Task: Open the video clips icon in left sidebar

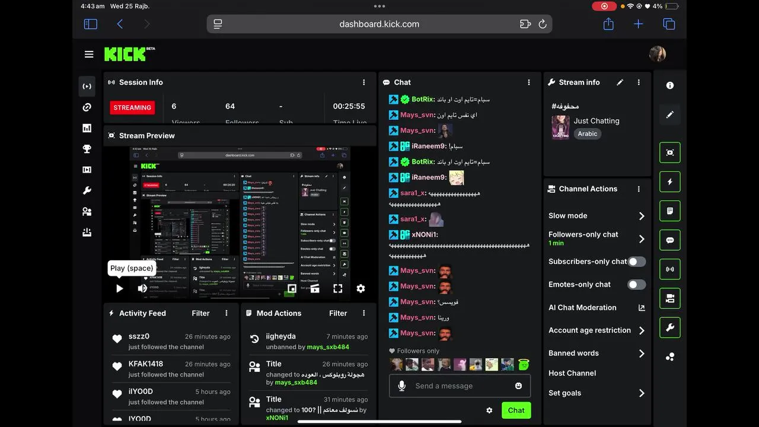Action: pyautogui.click(x=87, y=170)
